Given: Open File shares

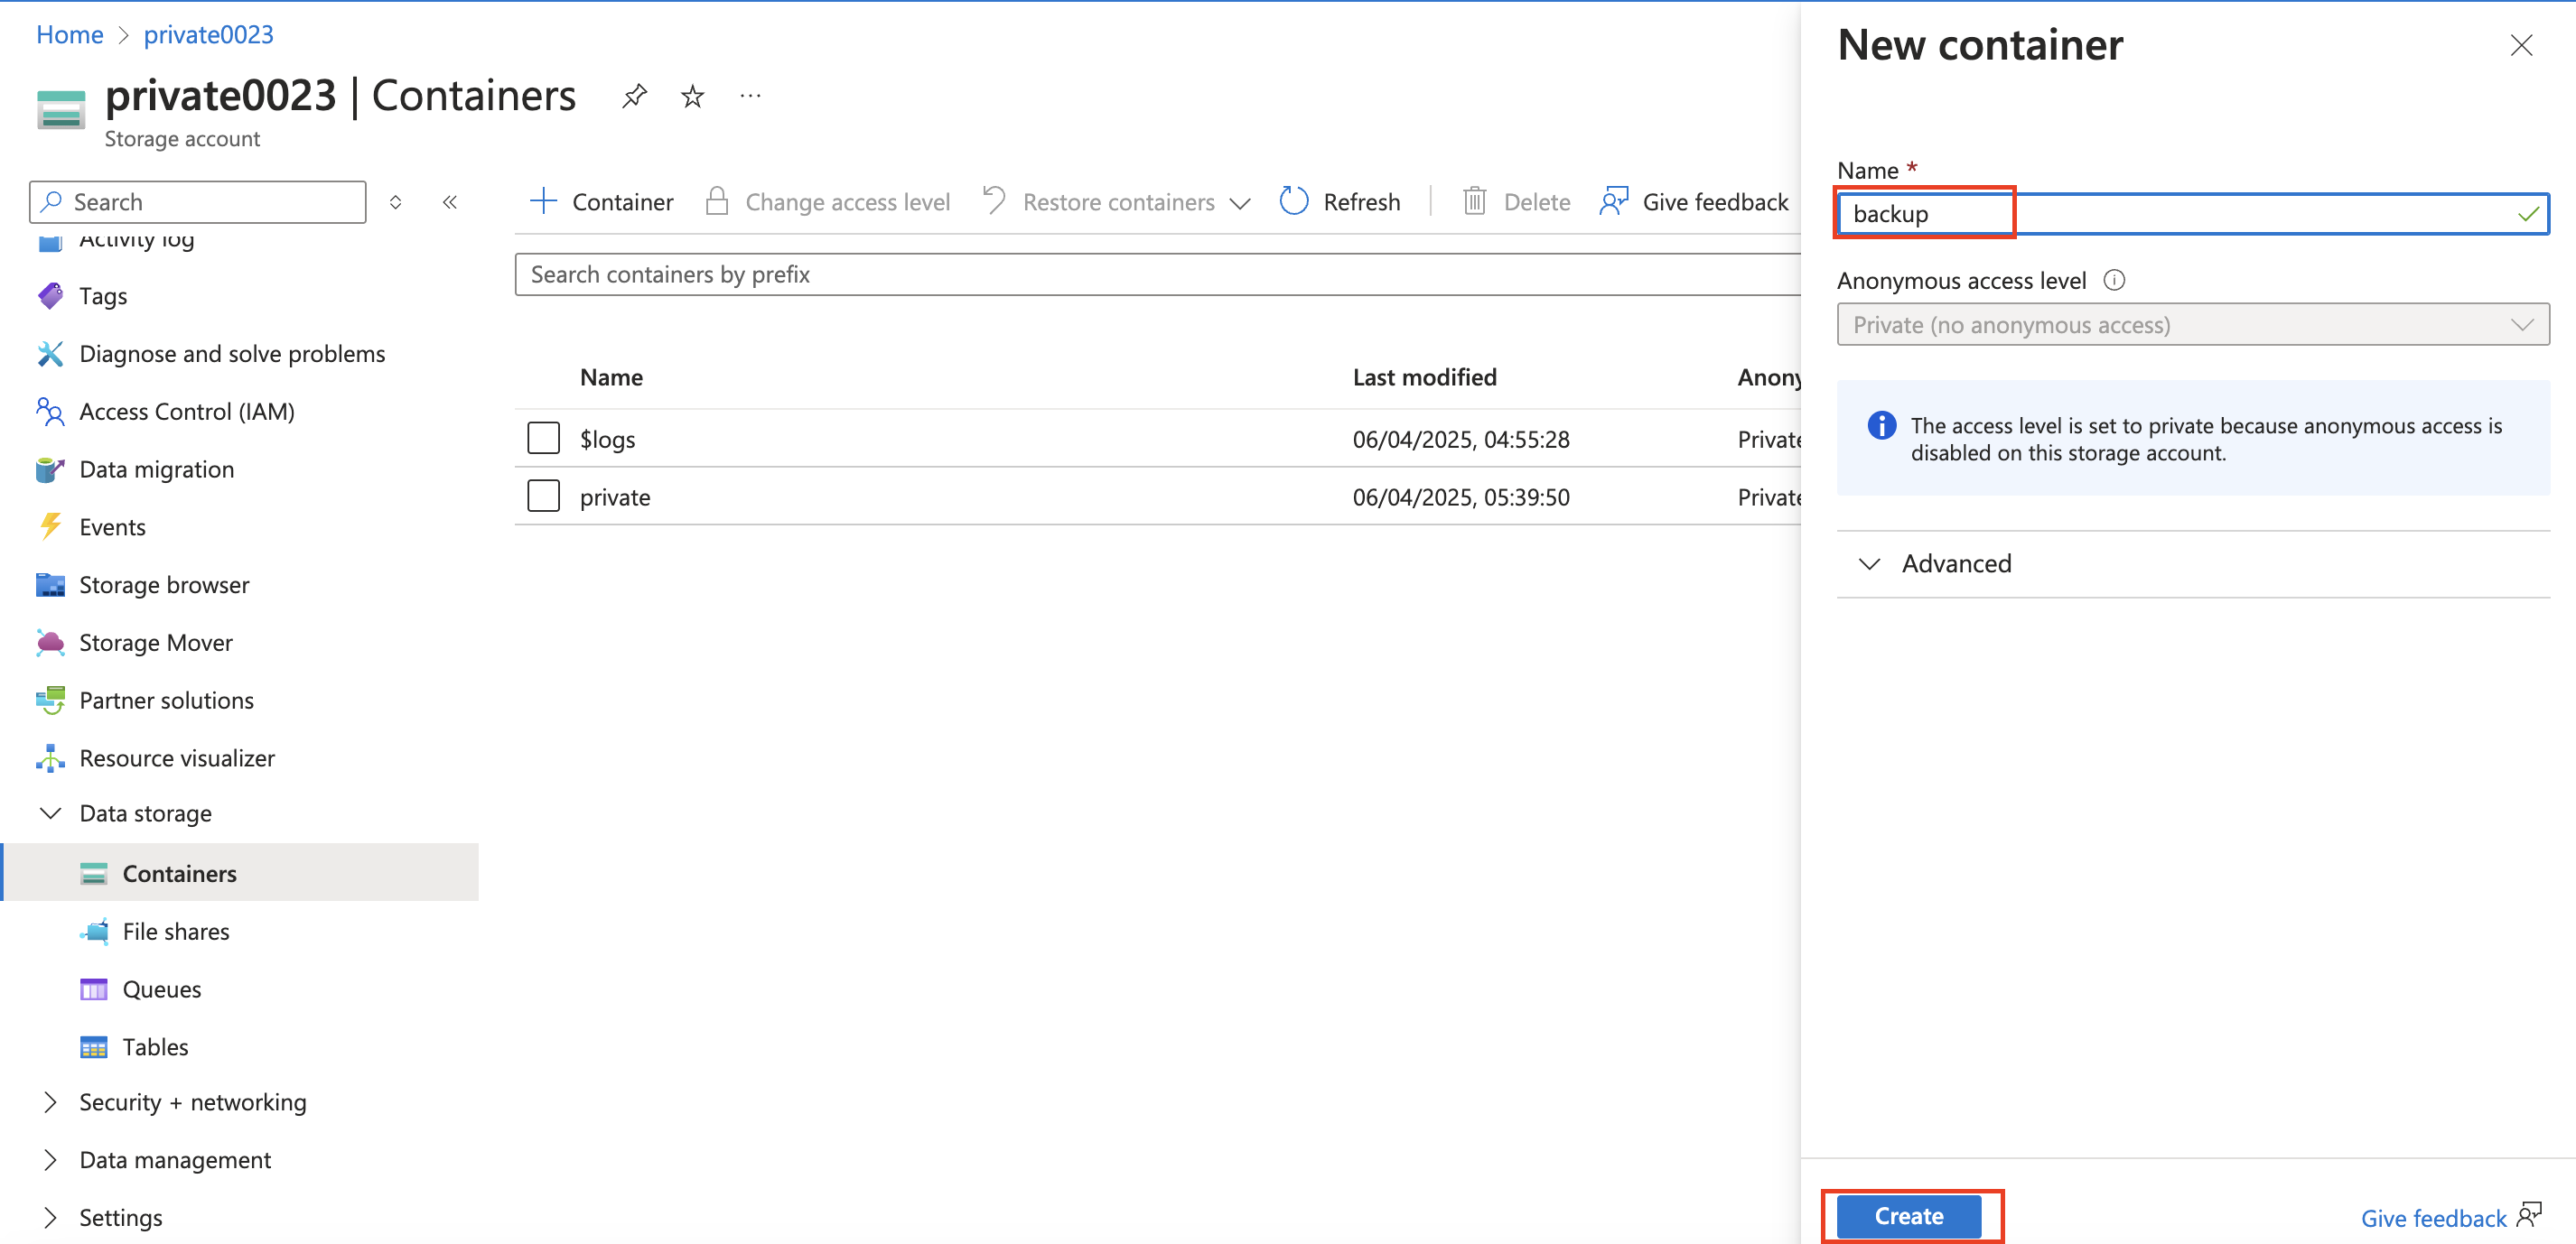Looking at the screenshot, I should (x=176, y=932).
